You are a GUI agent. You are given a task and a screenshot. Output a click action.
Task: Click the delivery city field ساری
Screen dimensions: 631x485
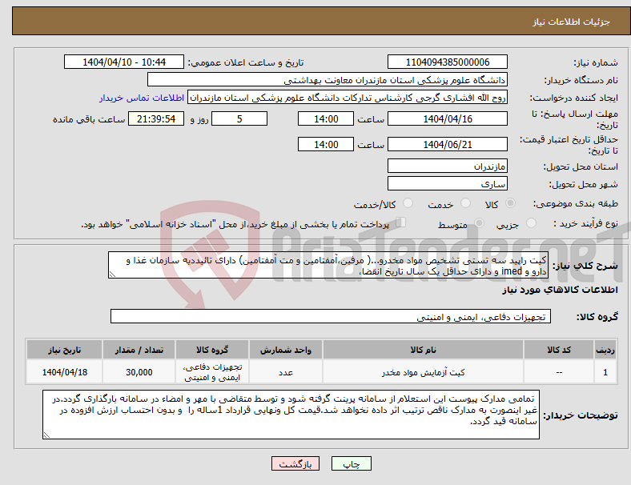coord(447,183)
